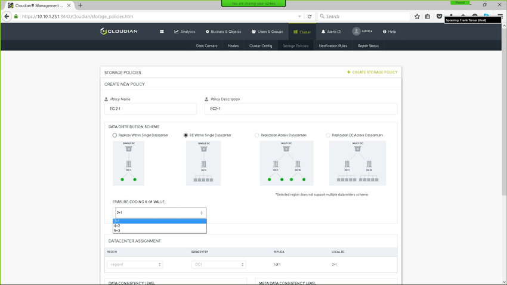Click the Local EC '2+1' cell
Viewport: 507px width, 285px height.
[335, 264]
